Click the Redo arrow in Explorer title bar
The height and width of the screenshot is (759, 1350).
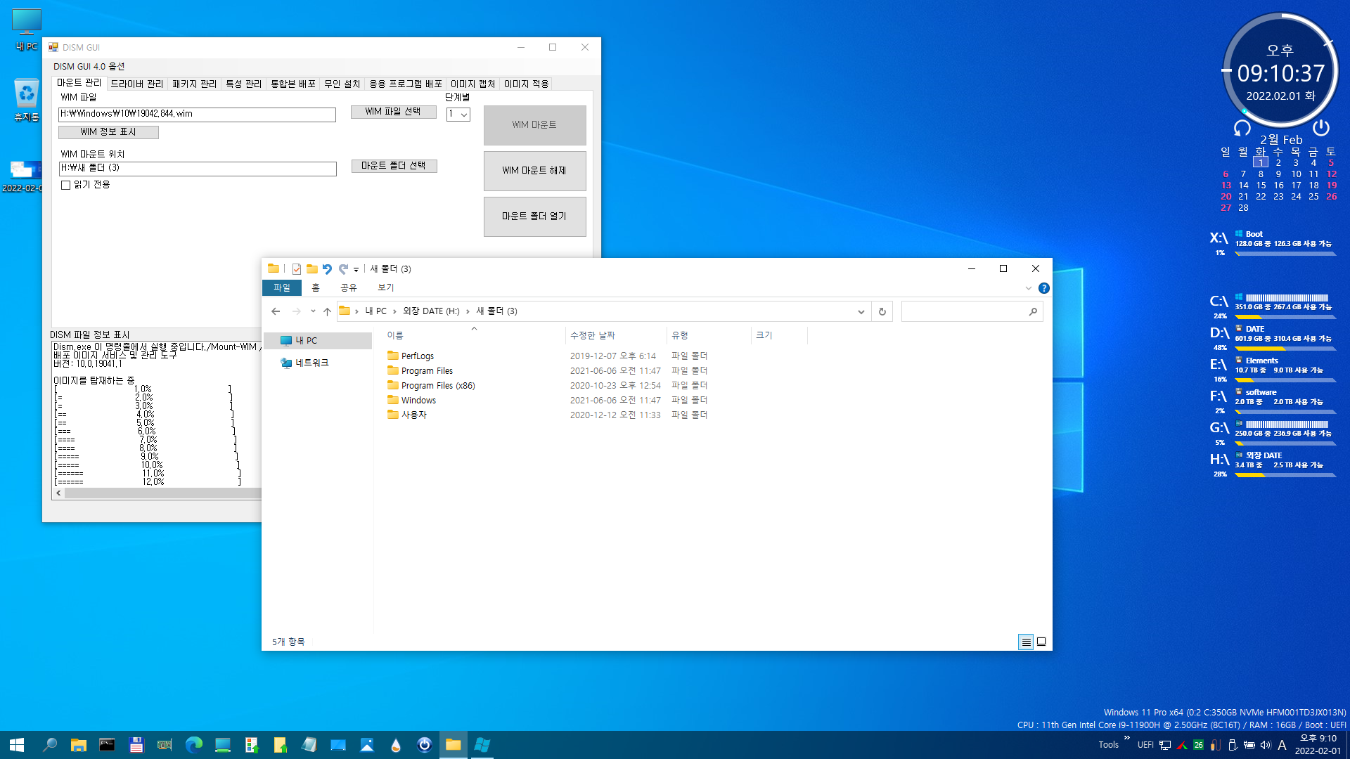click(343, 269)
